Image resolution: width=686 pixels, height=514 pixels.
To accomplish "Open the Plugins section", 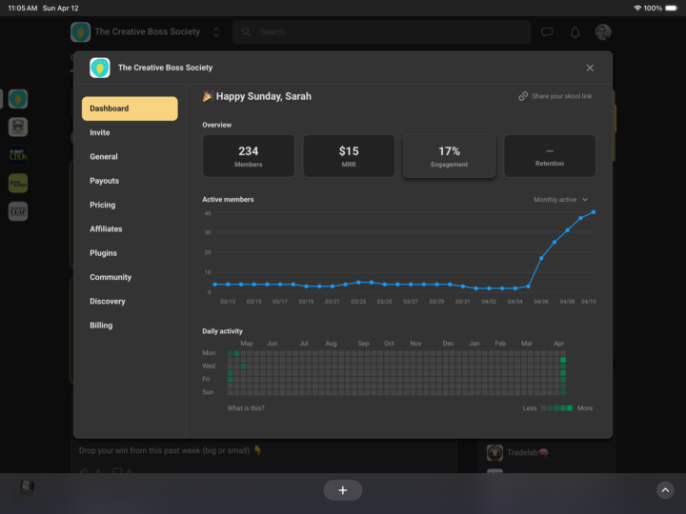I will [x=103, y=252].
